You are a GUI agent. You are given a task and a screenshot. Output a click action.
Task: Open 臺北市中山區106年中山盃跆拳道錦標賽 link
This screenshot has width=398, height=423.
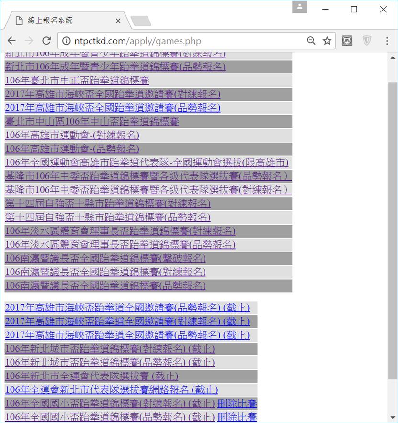click(92, 122)
